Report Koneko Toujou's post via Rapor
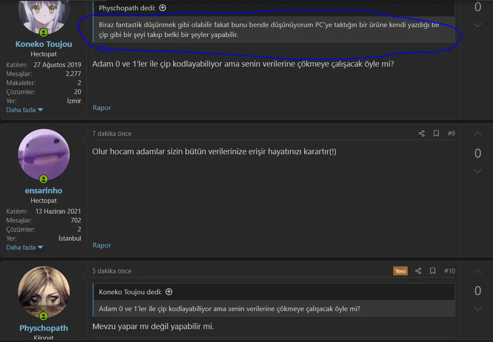Viewport: 493px width, 342px height. tap(102, 108)
